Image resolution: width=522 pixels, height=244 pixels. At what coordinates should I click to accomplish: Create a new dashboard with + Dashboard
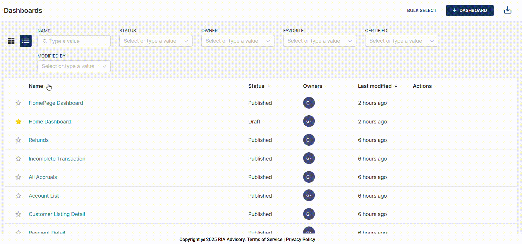(470, 11)
